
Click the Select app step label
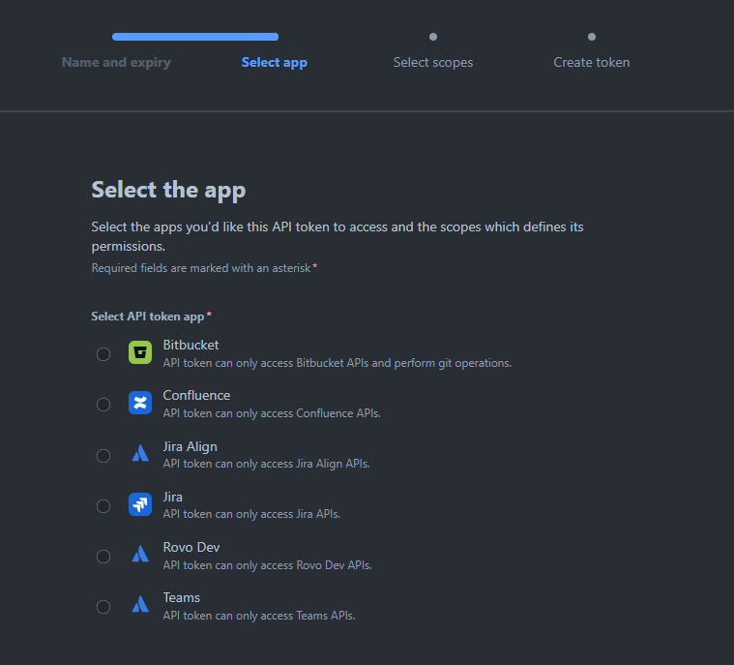(275, 62)
